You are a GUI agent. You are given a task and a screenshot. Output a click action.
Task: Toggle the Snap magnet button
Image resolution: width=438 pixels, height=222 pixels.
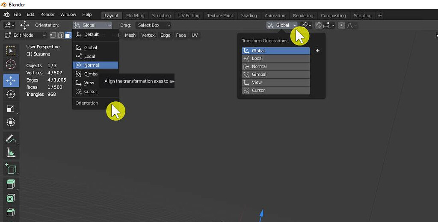[318, 25]
